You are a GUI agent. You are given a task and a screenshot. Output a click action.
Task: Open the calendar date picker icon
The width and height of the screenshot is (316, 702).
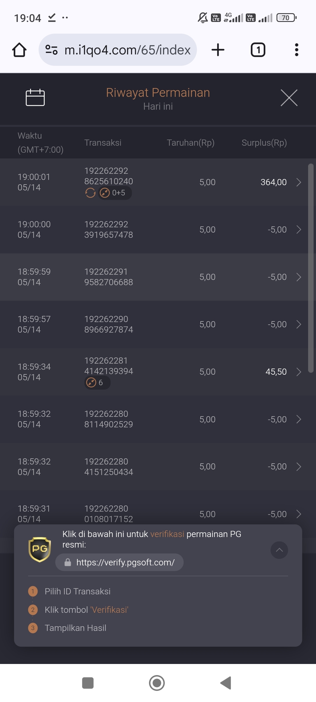tap(35, 97)
